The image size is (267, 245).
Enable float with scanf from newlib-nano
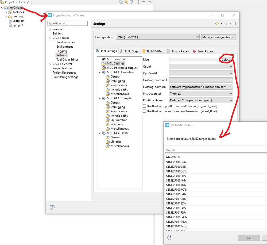145,111
